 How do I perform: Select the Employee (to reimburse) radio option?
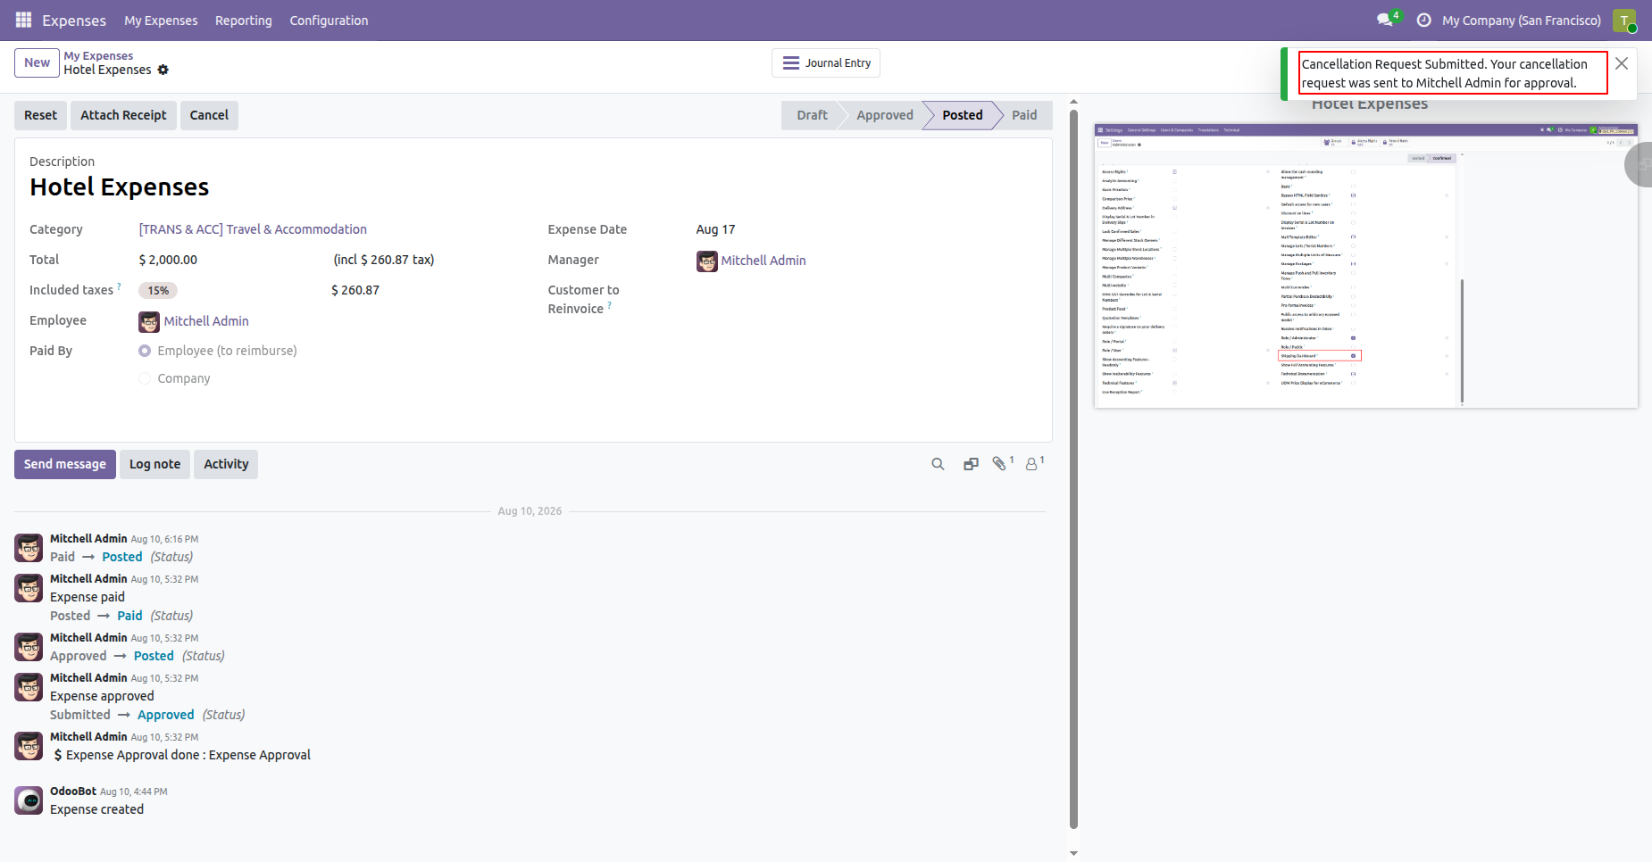[145, 351]
